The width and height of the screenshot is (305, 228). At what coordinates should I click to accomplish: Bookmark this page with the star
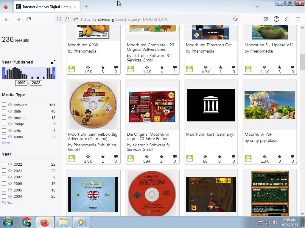235,19
